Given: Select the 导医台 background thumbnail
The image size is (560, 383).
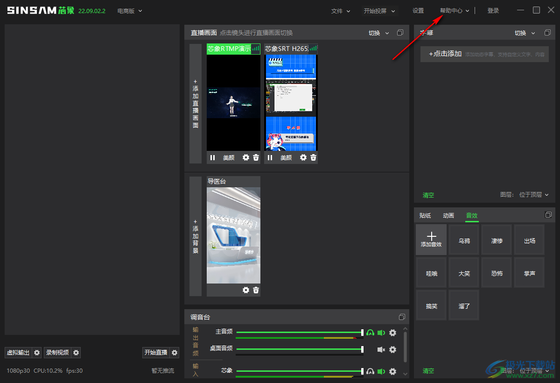Looking at the screenshot, I should [x=233, y=235].
